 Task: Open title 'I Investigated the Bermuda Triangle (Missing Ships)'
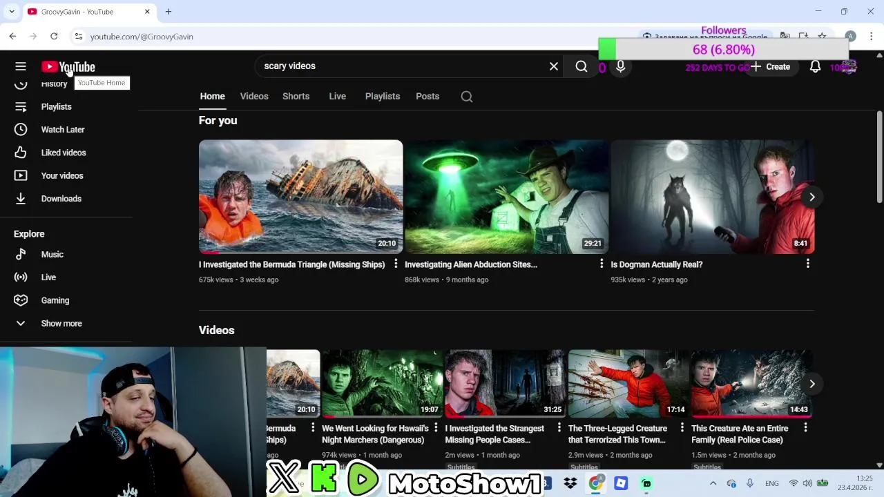tap(291, 264)
